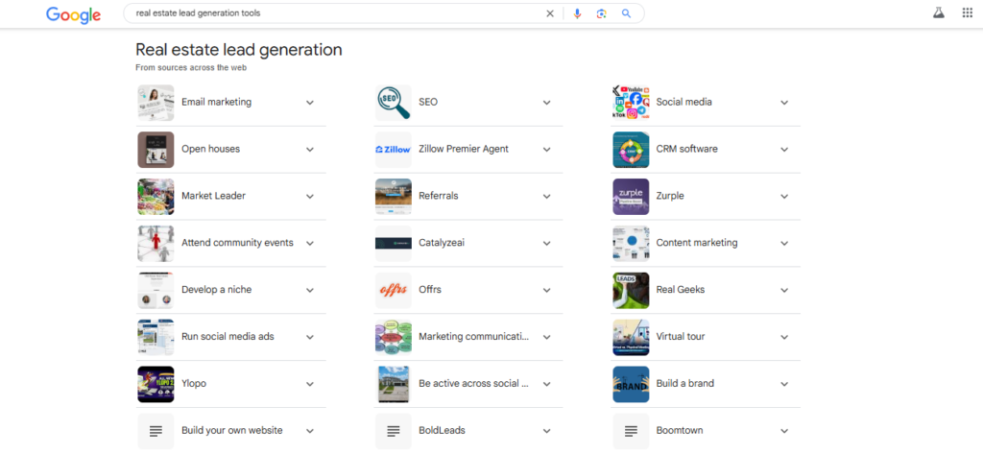Click the Ylopo thumbnail image
983x454 pixels.
click(156, 384)
